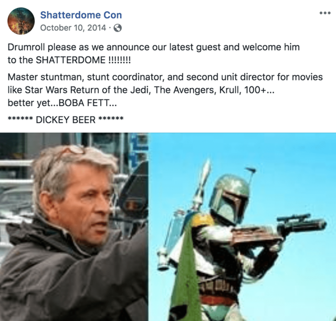Open the Shatterdome Con profile avatar
The width and height of the screenshot is (336, 321).
[21, 21]
